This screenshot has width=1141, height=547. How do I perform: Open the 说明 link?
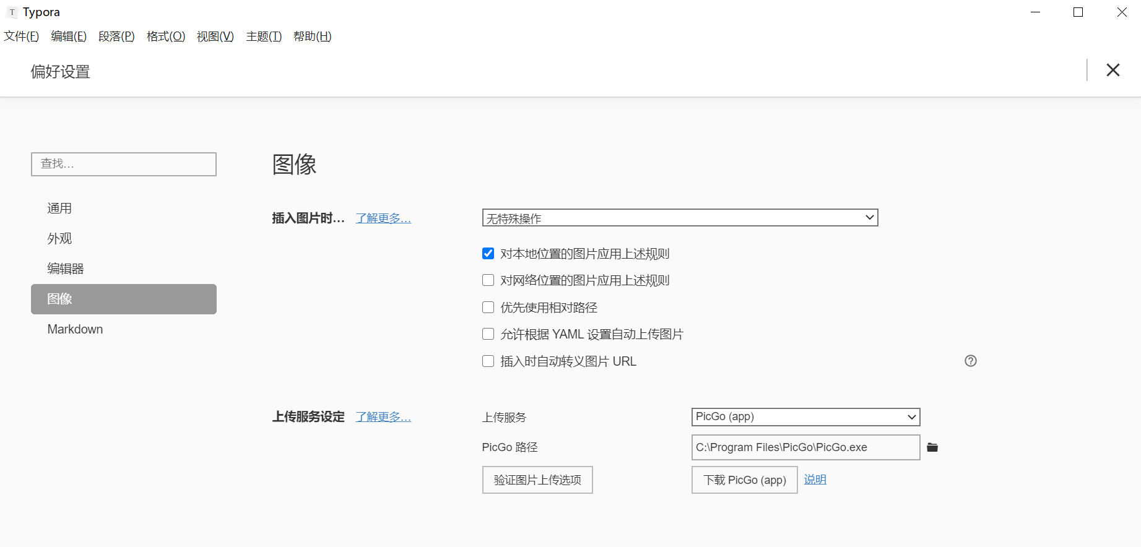click(x=815, y=480)
